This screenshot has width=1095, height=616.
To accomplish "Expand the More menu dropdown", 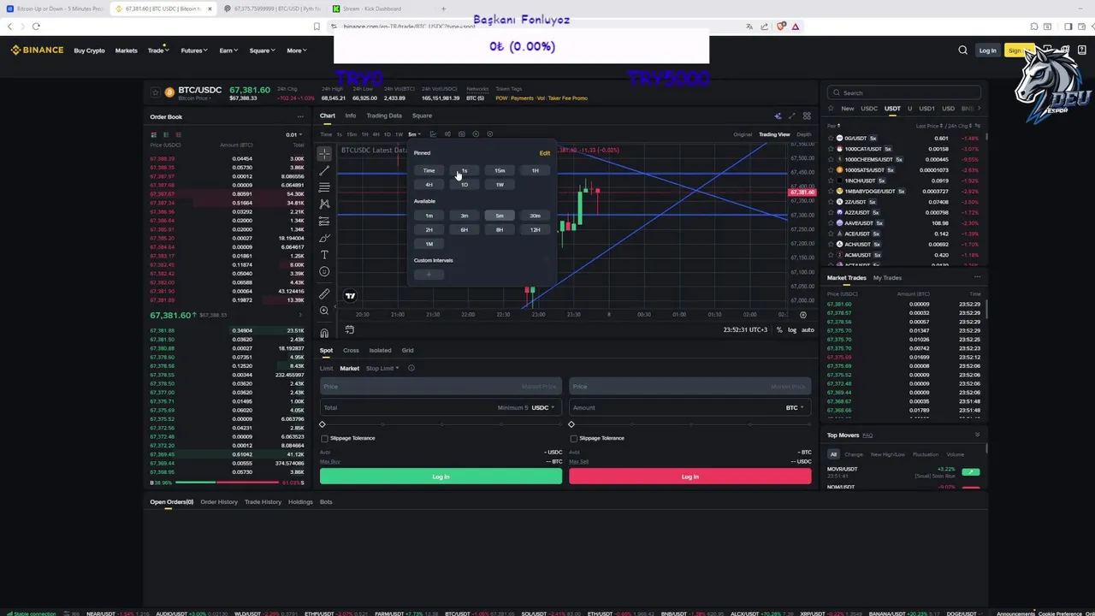I will [x=296, y=50].
